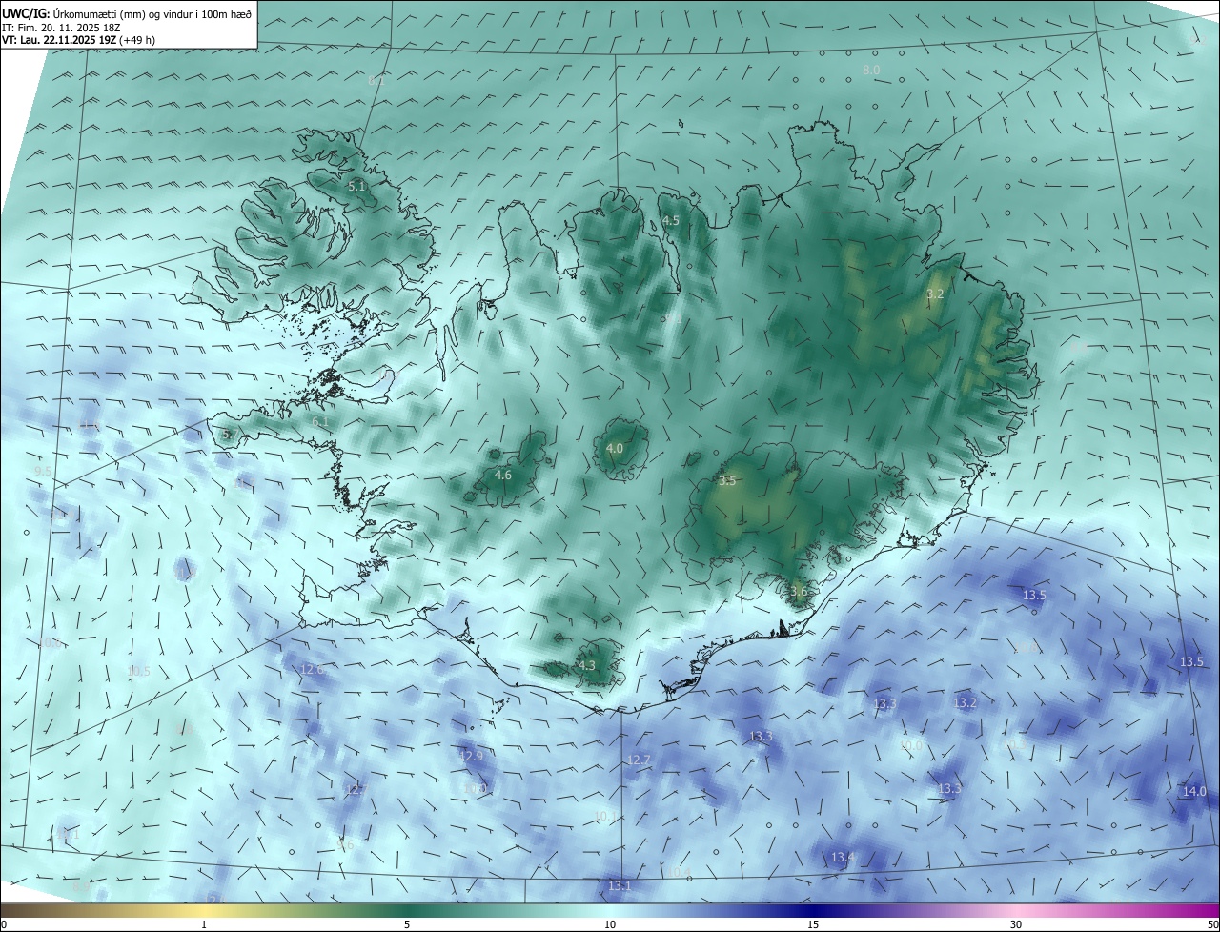Click the 13.4 value label near the bottom
This screenshot has width=1220, height=932.
[843, 858]
